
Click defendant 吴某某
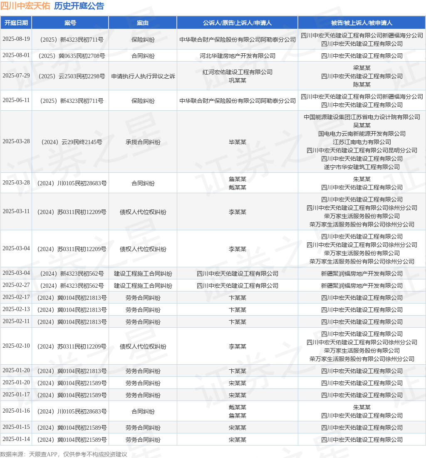click(x=362, y=125)
